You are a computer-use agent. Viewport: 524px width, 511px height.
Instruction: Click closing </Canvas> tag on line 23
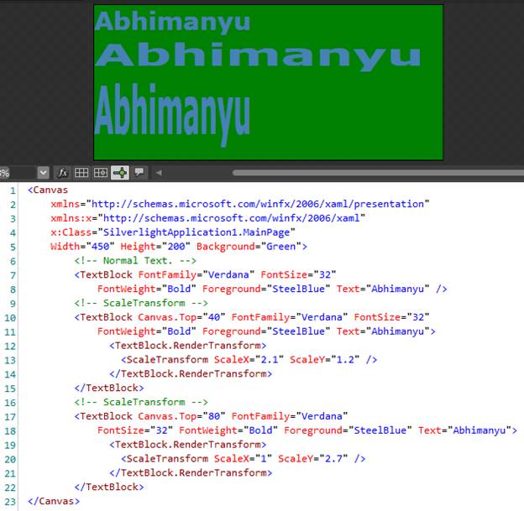coord(54,501)
